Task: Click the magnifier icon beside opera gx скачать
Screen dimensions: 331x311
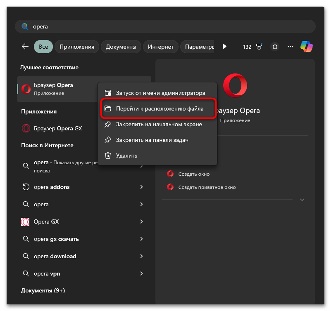Action: tap(26, 239)
